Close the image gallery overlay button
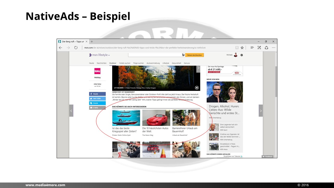334x188 pixels. click(x=197, y=88)
